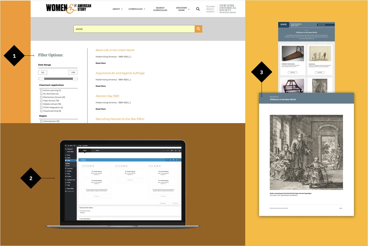Click the start year field showing 152
The image size is (368, 246).
(43, 73)
